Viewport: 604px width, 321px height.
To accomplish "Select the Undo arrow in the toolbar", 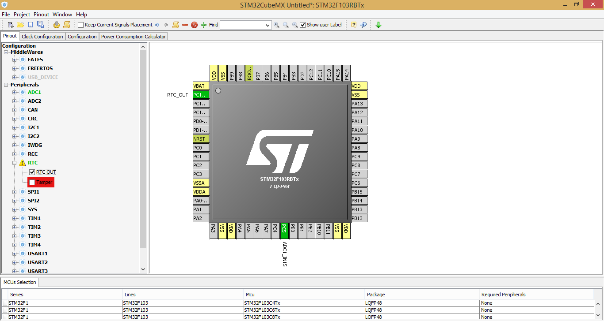I will (x=157, y=25).
